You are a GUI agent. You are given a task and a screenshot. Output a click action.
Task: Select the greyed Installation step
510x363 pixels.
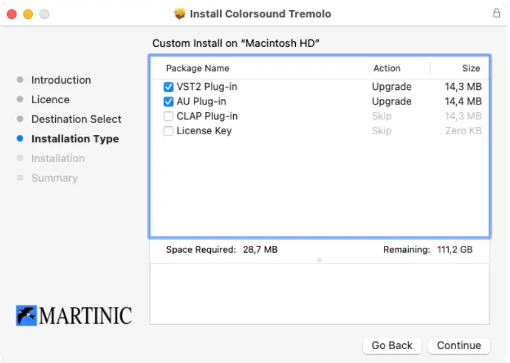[58, 158]
